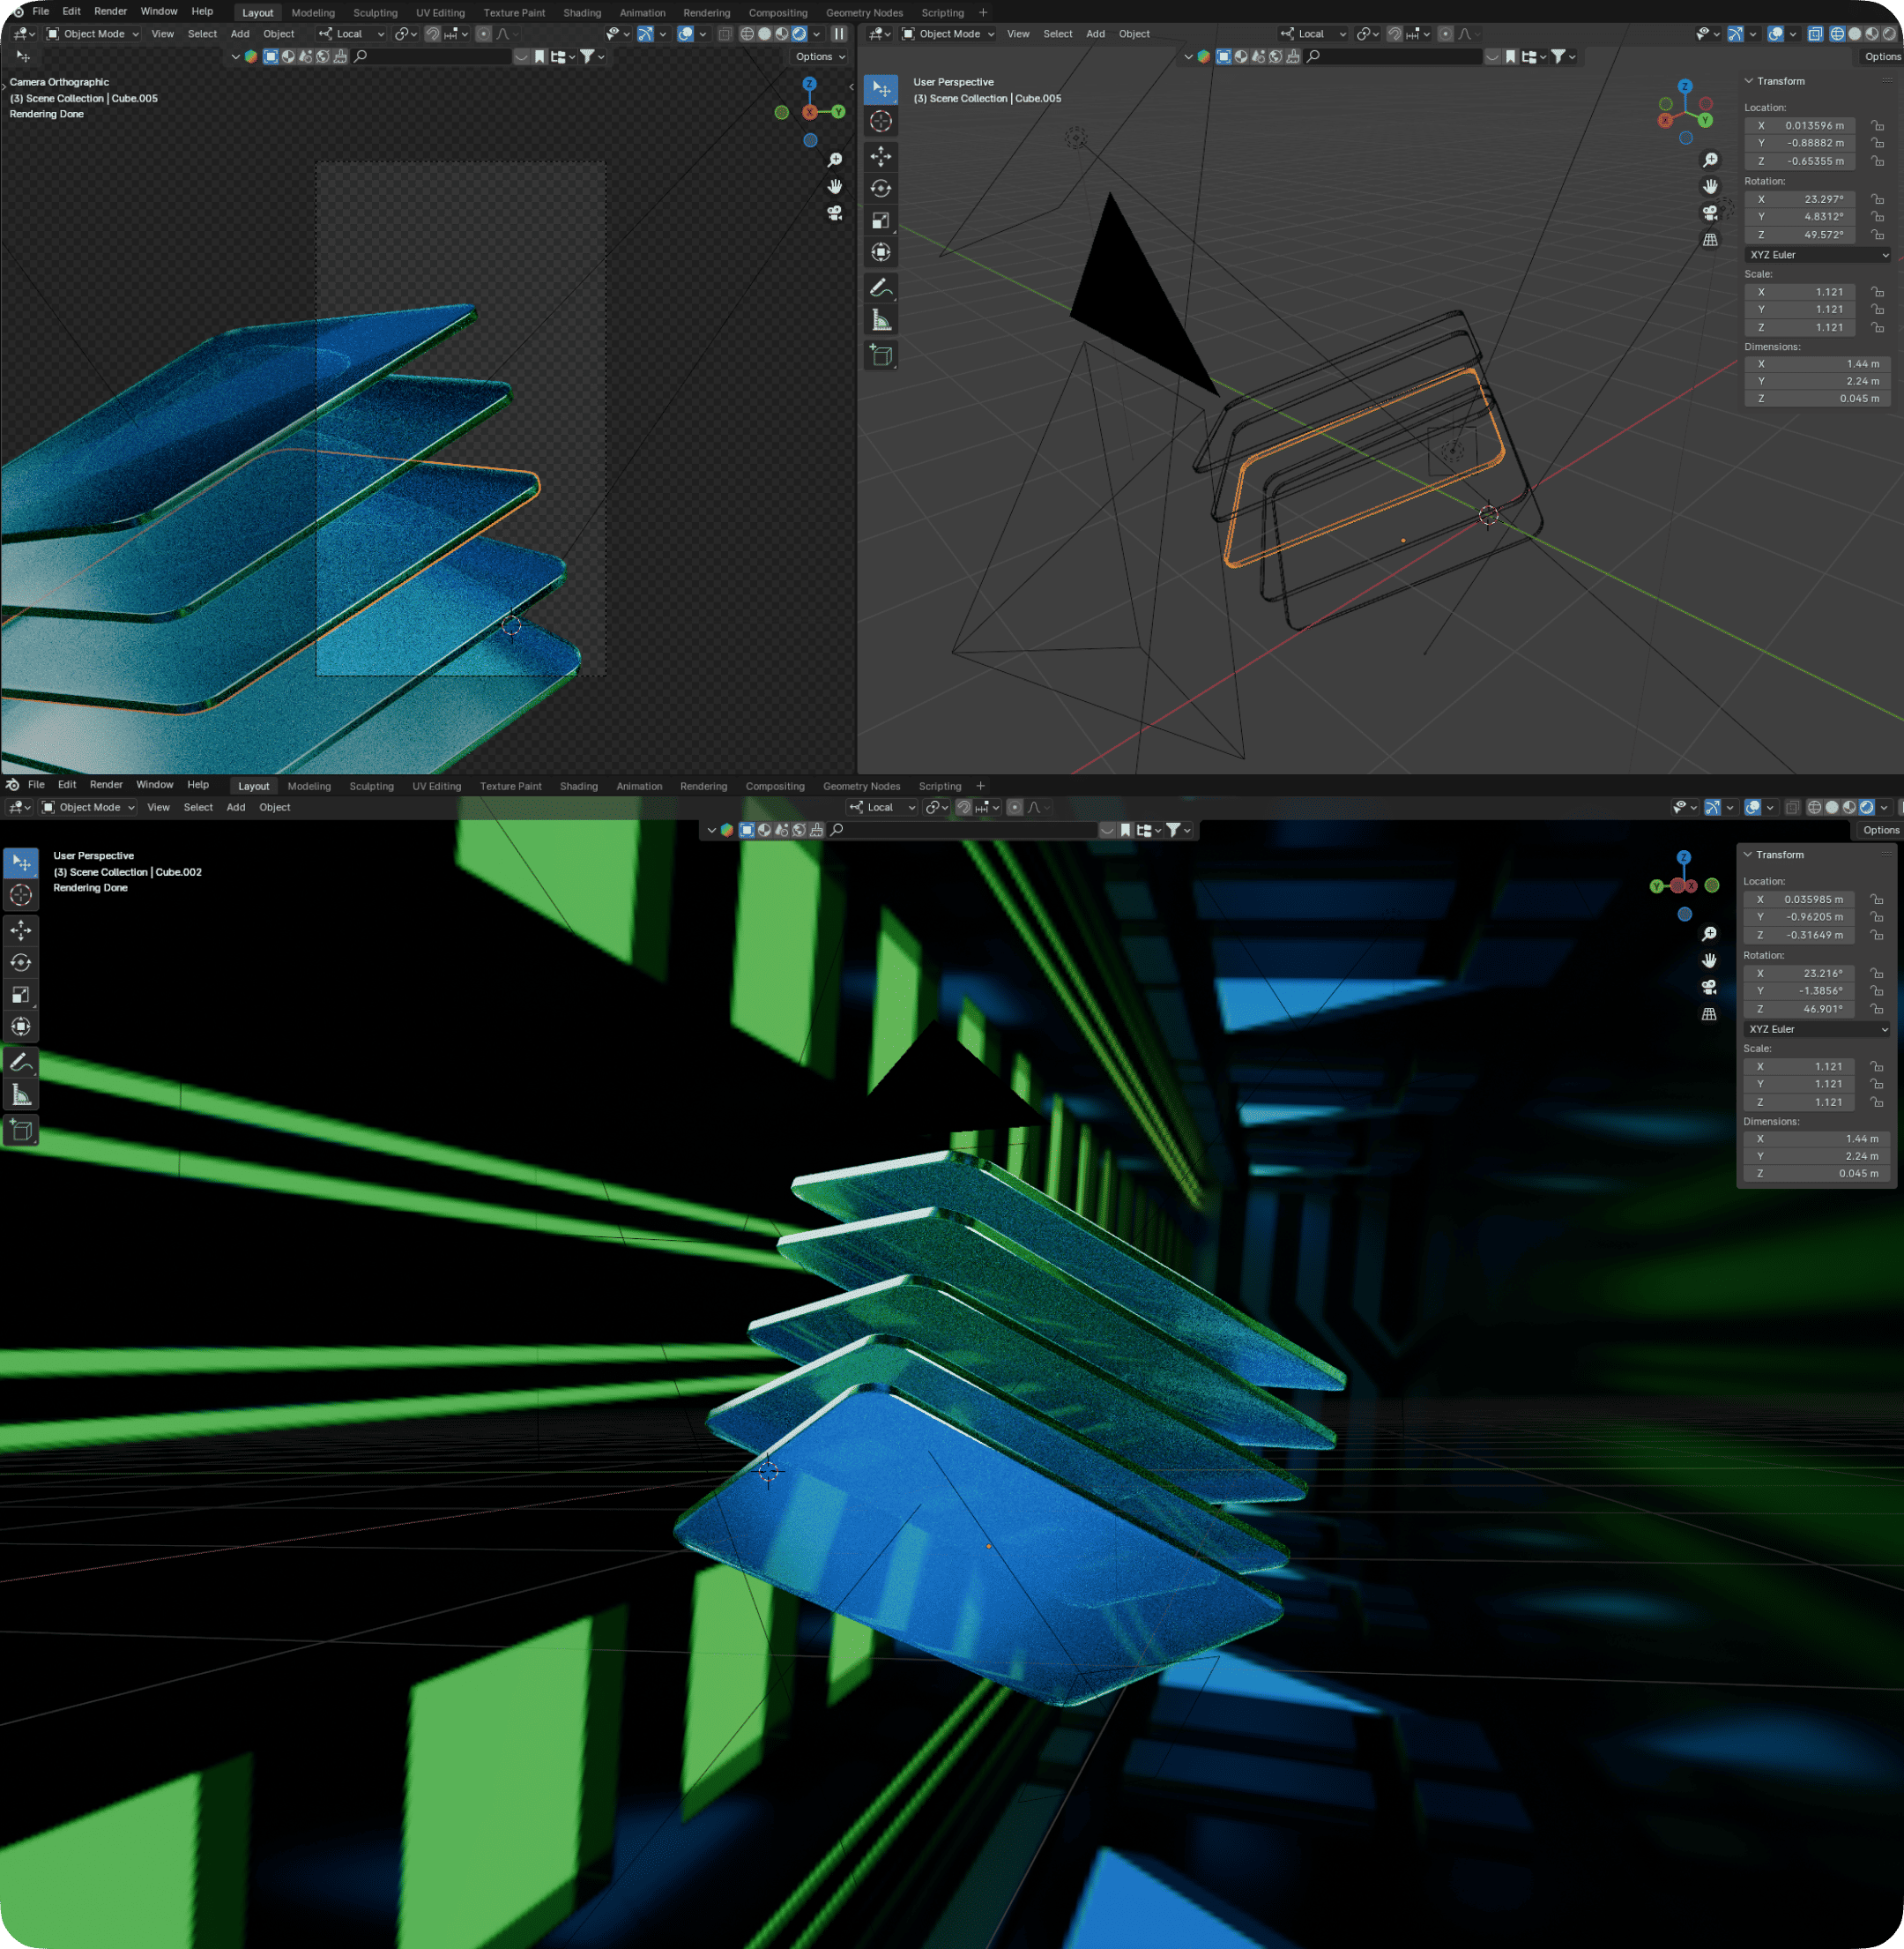Select the Rotate tool in bottom viewport toolbar
1904x1949 pixels.
point(21,962)
